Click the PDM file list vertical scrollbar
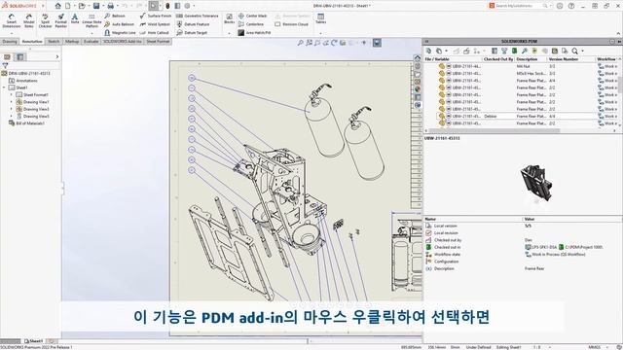This screenshot has height=350, width=623. [620, 84]
